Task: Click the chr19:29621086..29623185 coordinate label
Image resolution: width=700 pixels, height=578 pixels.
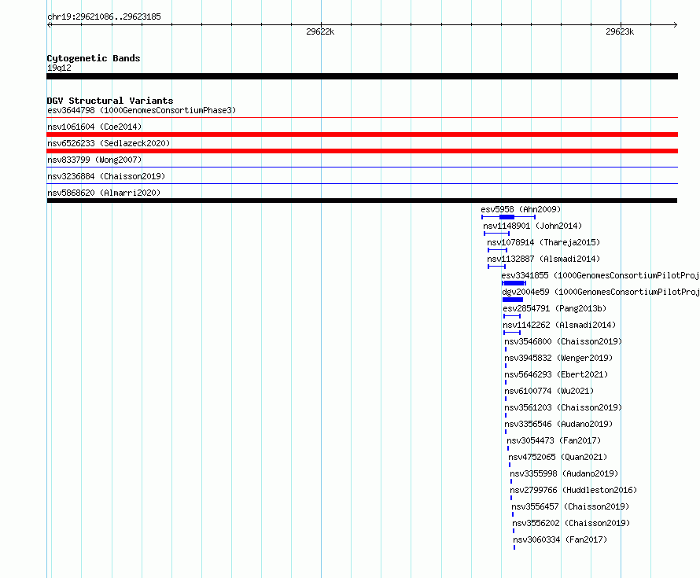Action: (x=104, y=17)
